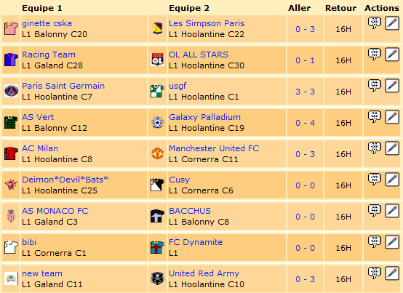Open OL ALL STARS team page
This screenshot has width=403, height=293.
pyautogui.click(x=199, y=55)
